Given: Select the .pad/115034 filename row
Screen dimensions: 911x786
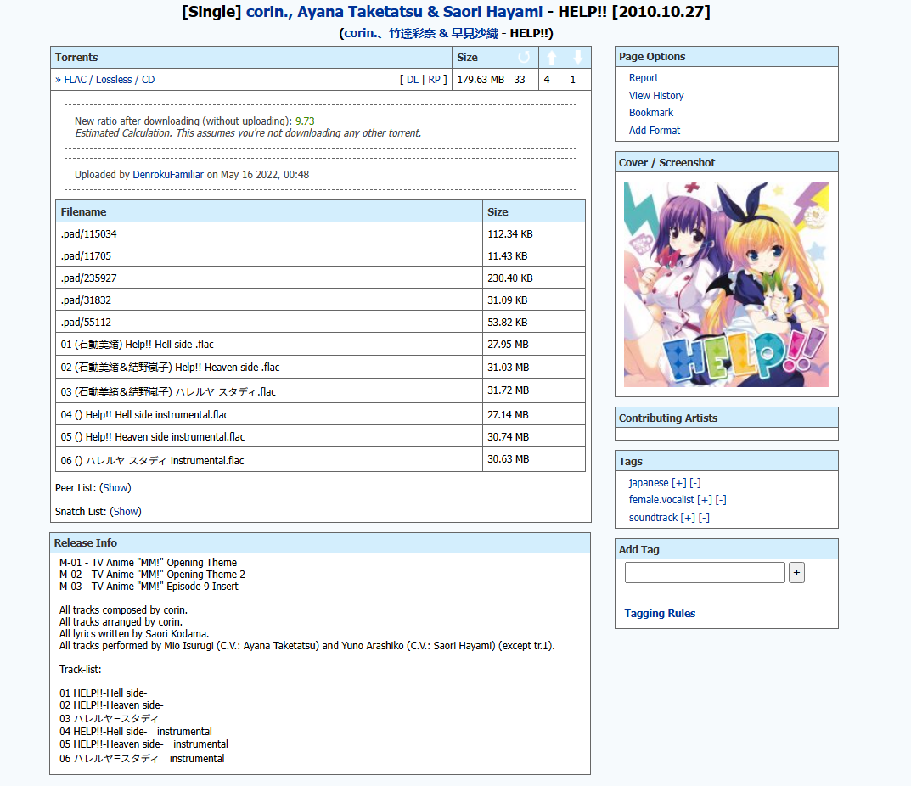Looking at the screenshot, I should tap(321, 233).
